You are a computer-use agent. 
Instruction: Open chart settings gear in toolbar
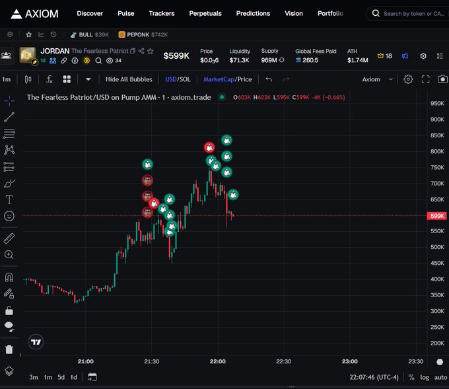[x=408, y=79]
